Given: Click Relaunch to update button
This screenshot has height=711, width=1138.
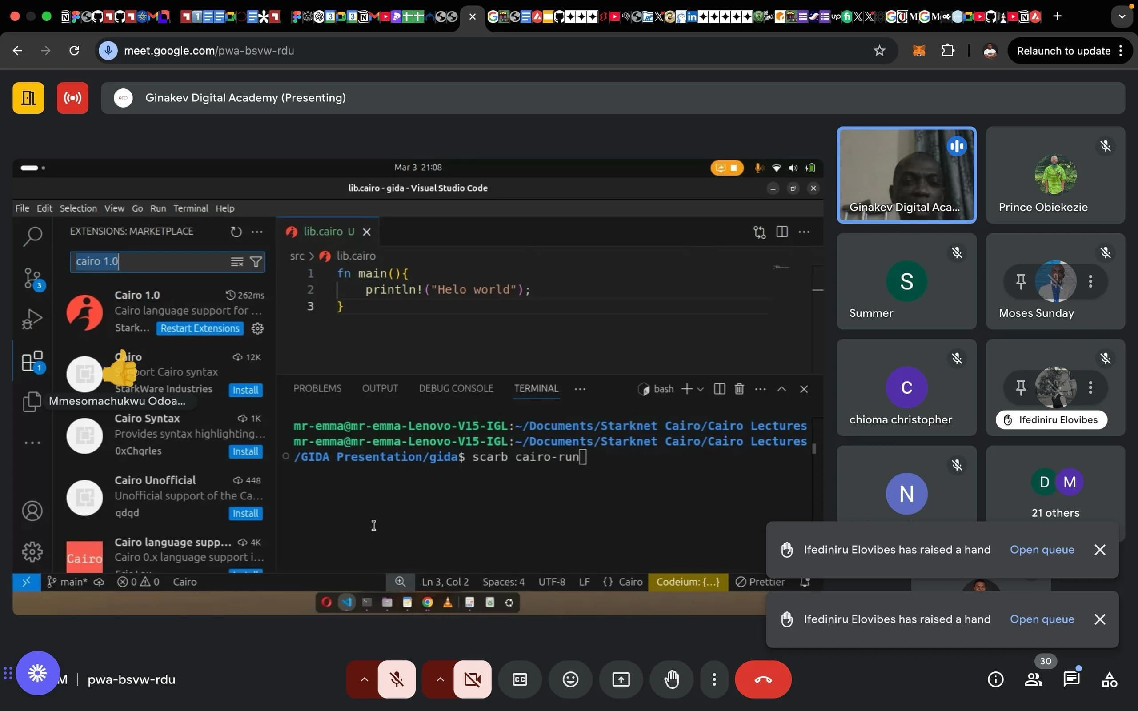Looking at the screenshot, I should pos(1070,51).
